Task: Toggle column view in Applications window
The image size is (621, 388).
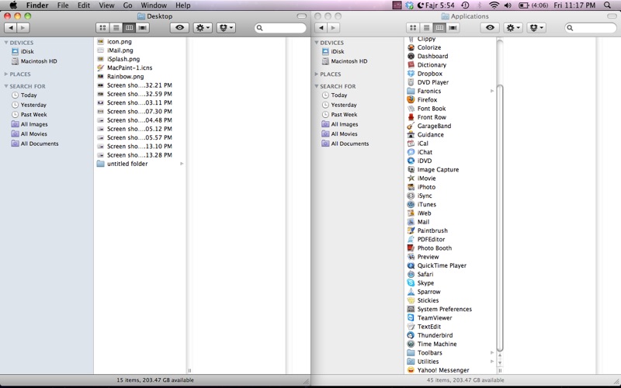Action: (439, 28)
